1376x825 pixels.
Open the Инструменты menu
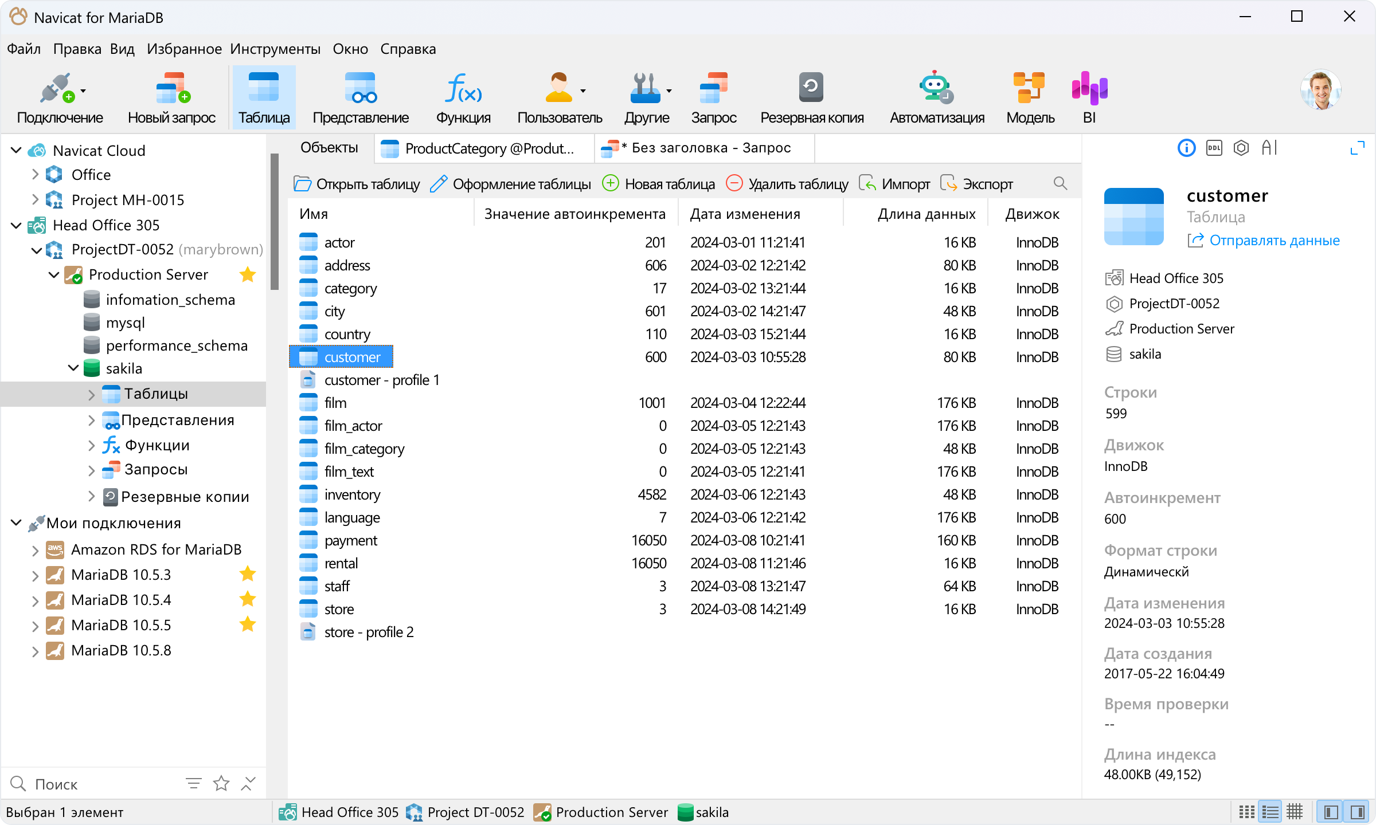tap(275, 49)
